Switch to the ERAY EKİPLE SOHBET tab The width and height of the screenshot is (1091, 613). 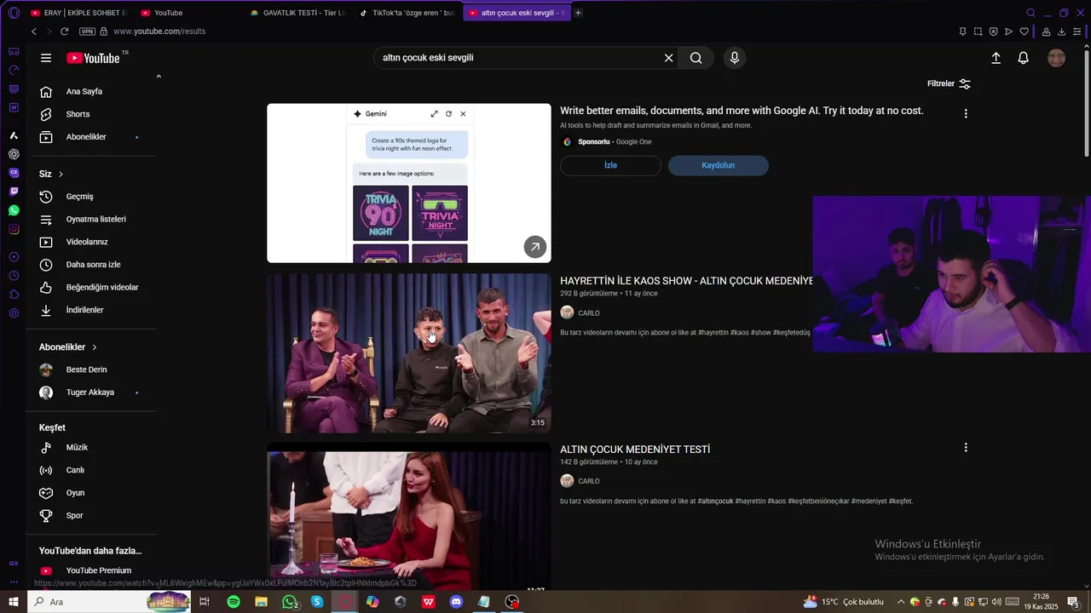click(x=78, y=13)
